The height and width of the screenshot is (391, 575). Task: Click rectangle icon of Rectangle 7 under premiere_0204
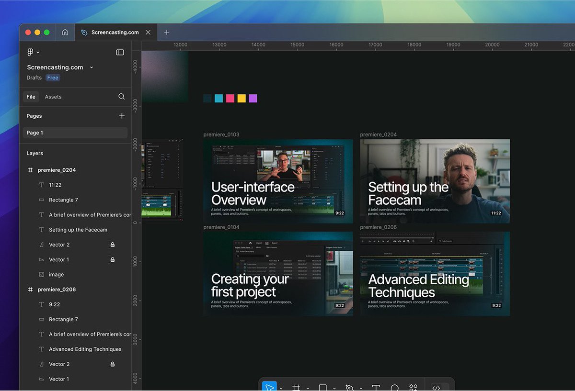41,200
